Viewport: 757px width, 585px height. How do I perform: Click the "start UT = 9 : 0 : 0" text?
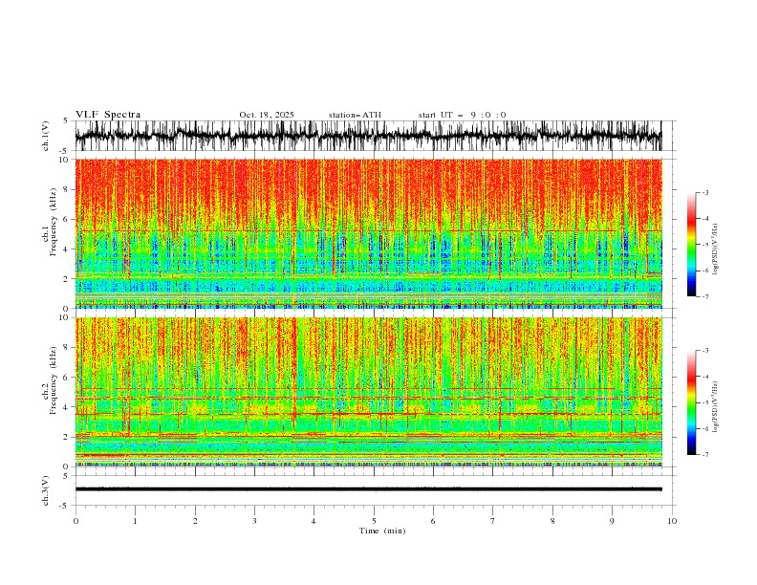[462, 115]
